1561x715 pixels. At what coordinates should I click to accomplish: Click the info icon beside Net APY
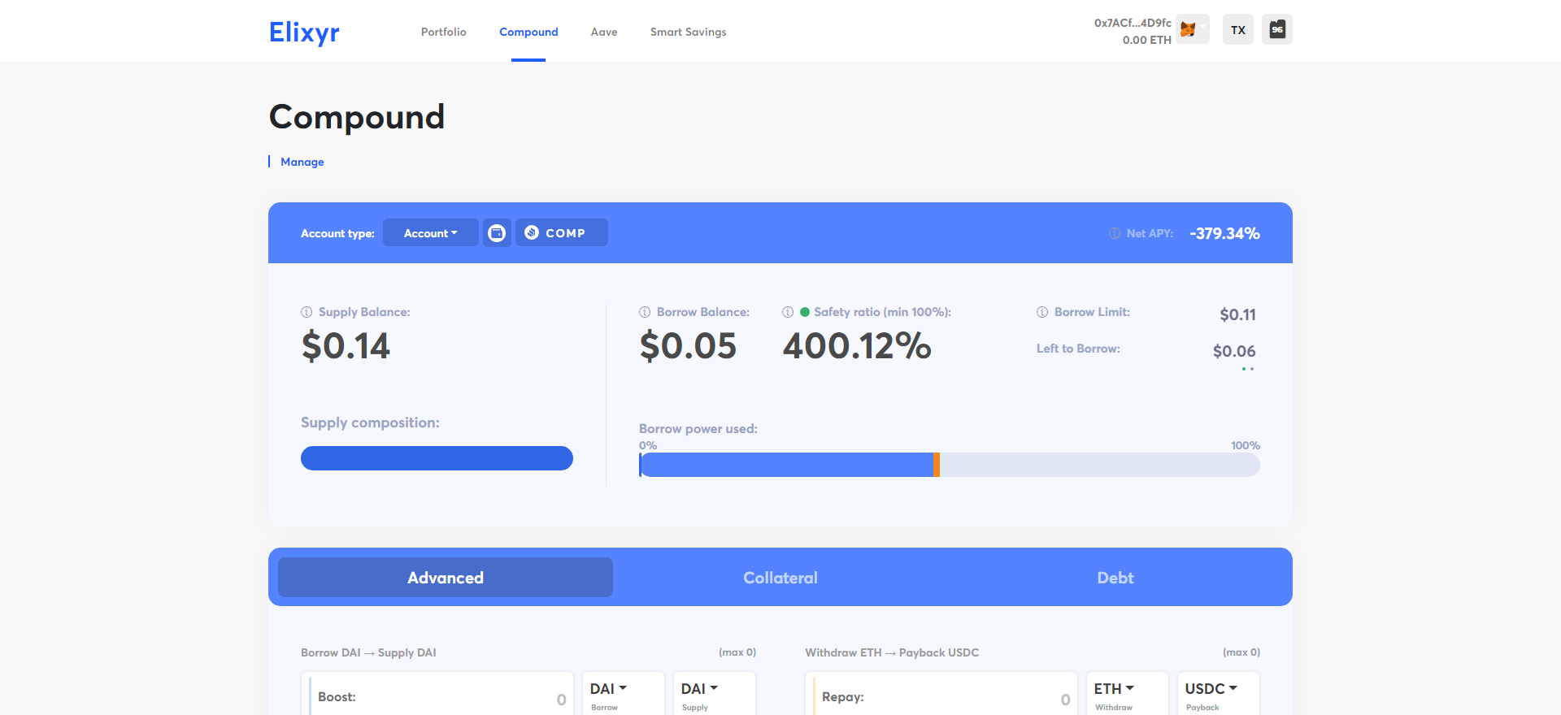pyautogui.click(x=1115, y=233)
